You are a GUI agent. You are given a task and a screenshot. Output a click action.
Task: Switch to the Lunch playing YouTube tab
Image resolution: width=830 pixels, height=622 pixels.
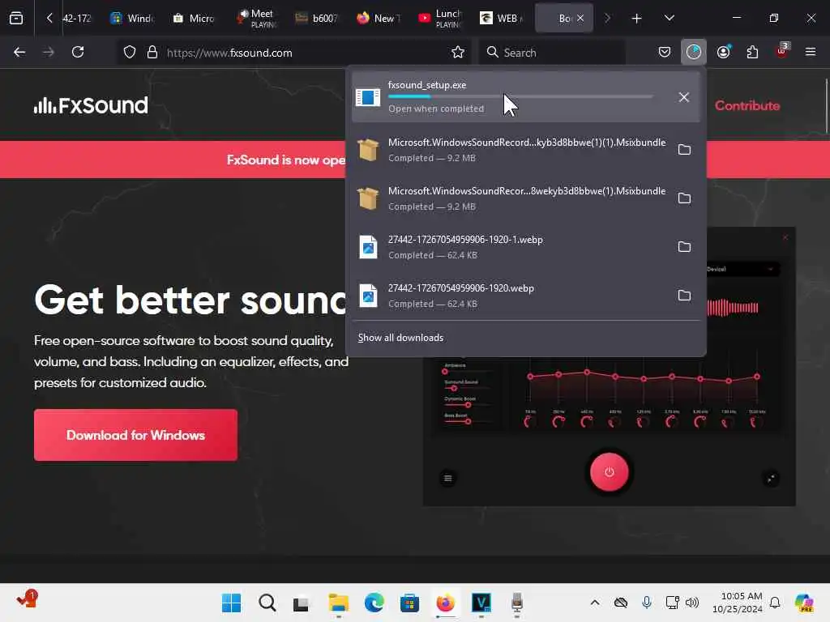click(x=439, y=19)
